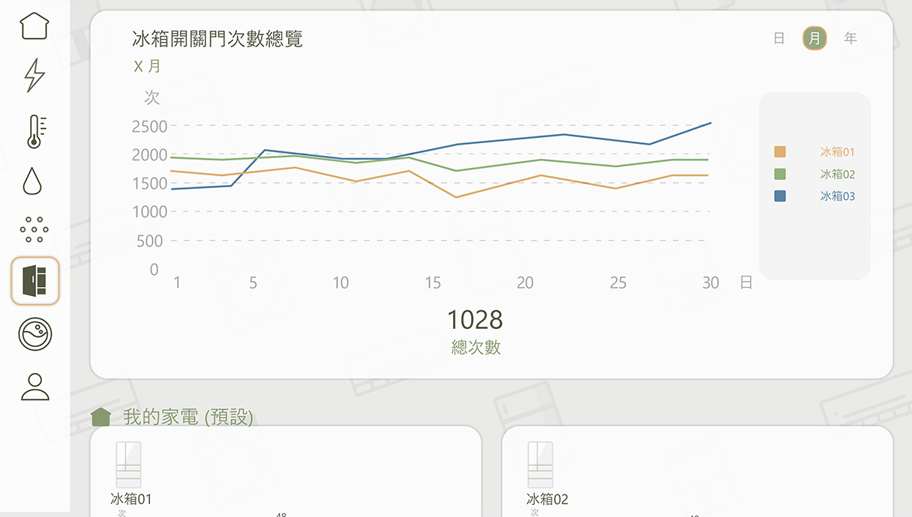
Task: Open the Home dashboard icon
Action: click(34, 26)
